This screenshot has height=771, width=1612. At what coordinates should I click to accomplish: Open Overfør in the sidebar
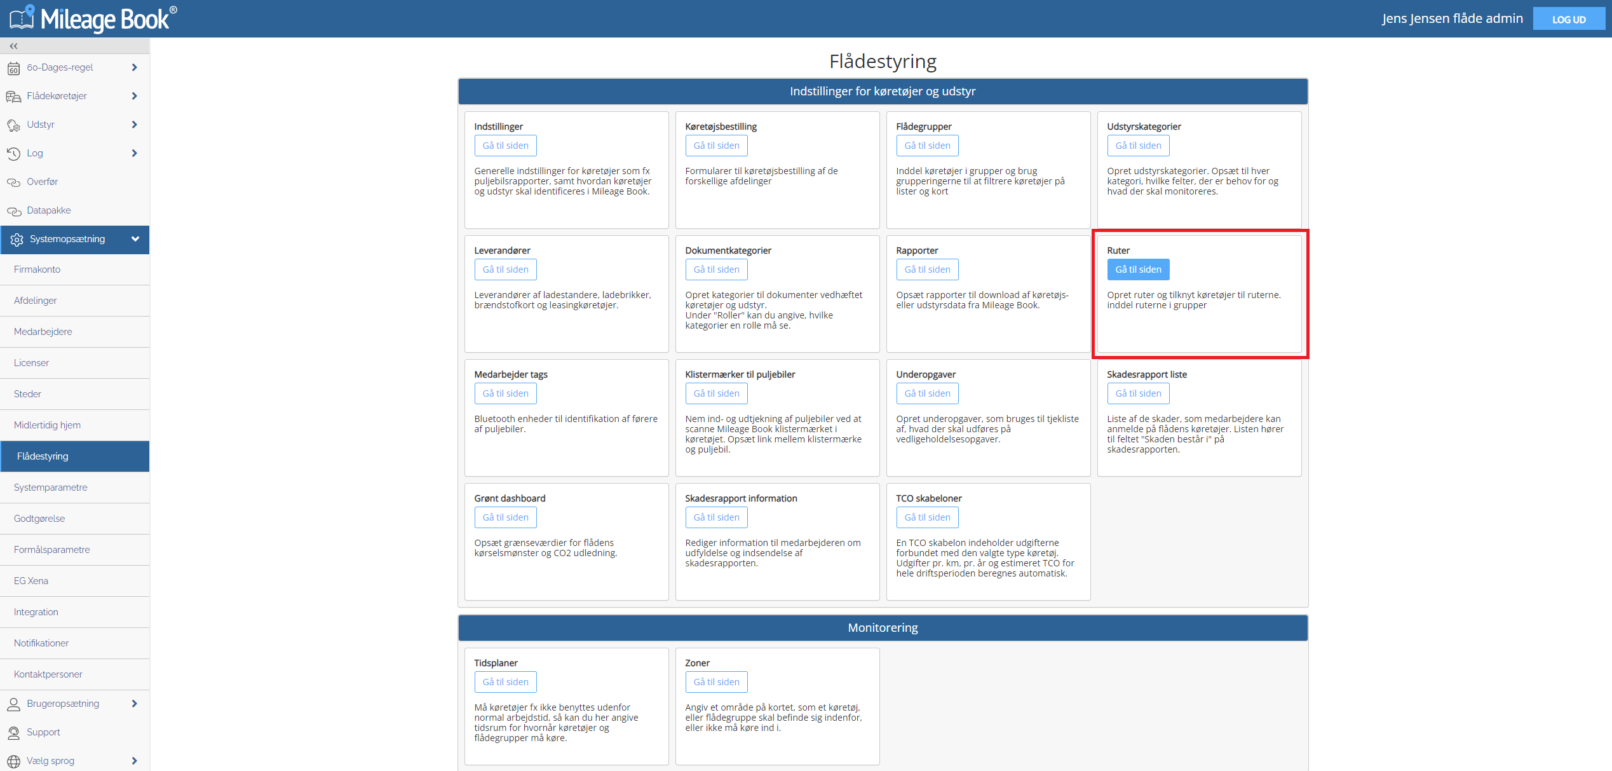pos(75,182)
